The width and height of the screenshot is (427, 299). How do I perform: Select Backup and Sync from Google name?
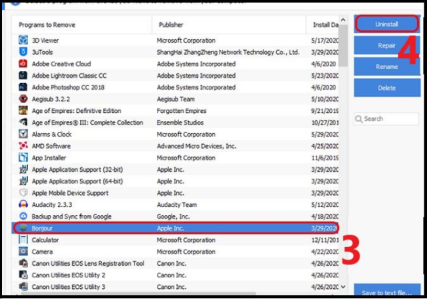pos(72,216)
